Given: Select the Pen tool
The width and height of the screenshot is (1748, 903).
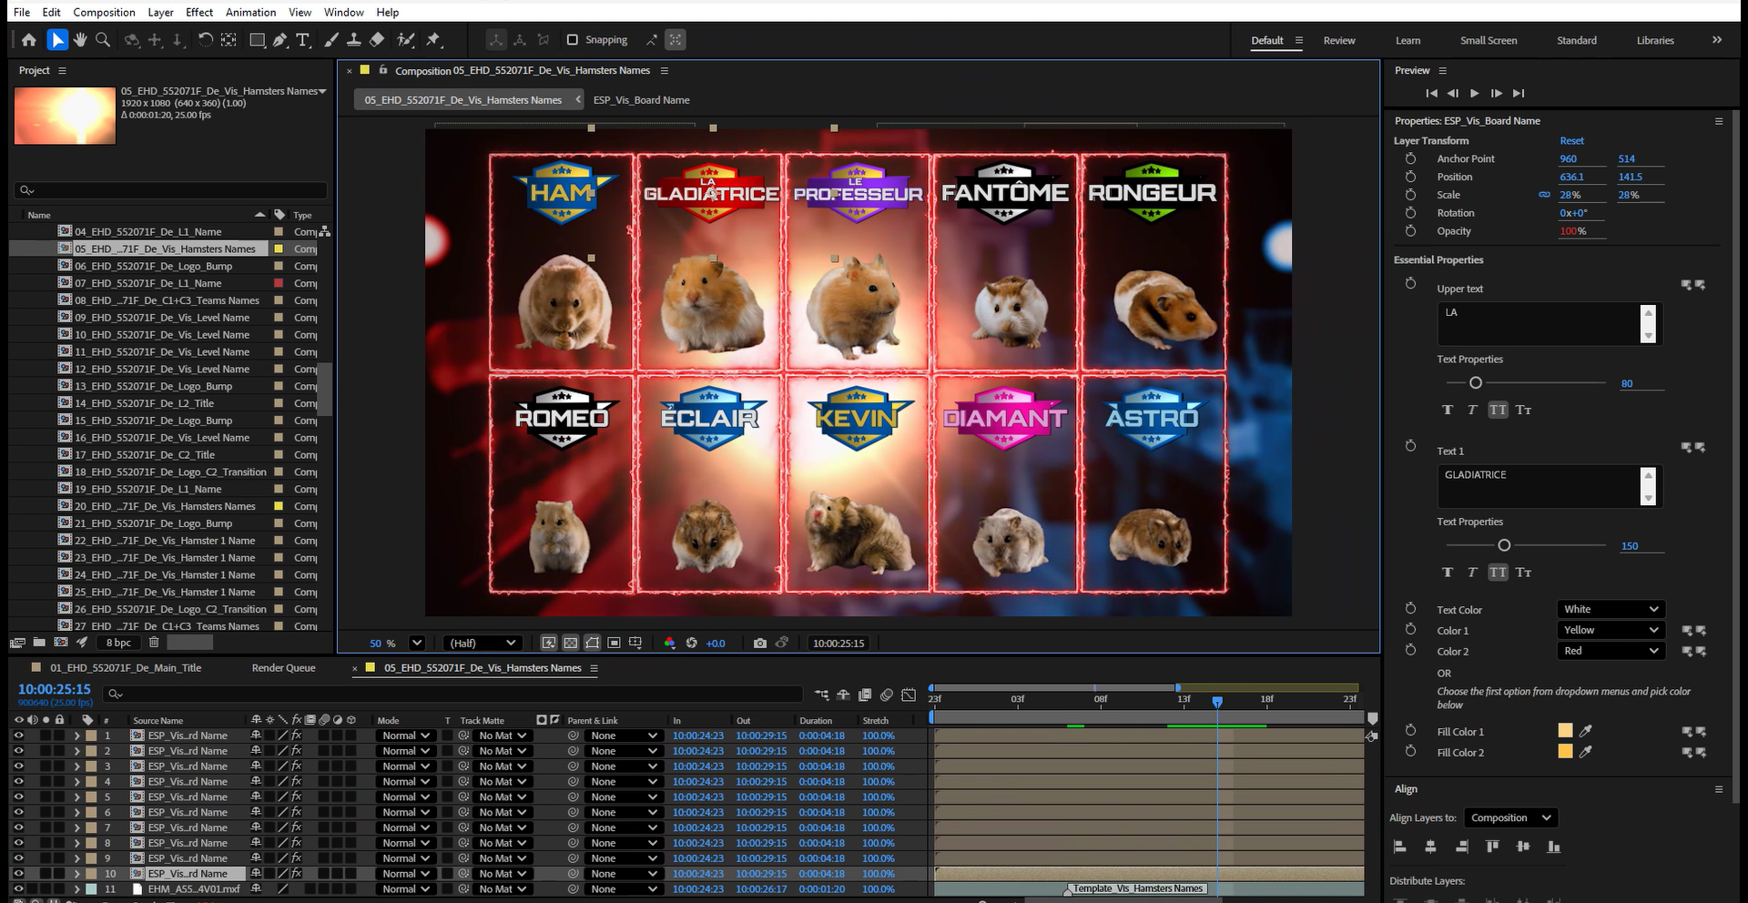Looking at the screenshot, I should (279, 39).
